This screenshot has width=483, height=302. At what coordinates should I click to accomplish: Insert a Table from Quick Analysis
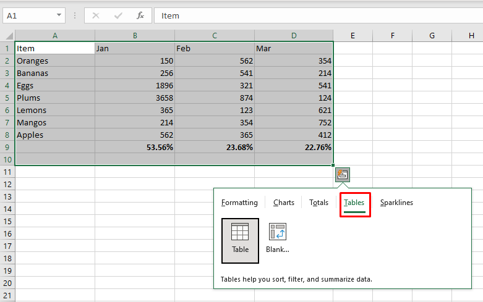pos(240,240)
